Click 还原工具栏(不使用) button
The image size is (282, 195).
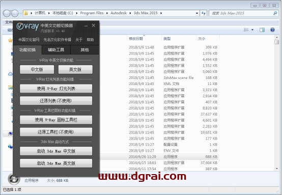(x=56, y=132)
